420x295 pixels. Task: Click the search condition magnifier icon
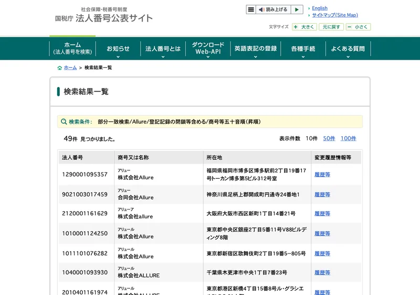(64, 122)
